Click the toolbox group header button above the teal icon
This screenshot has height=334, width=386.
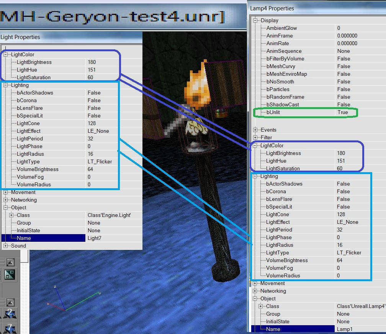tap(10, 262)
